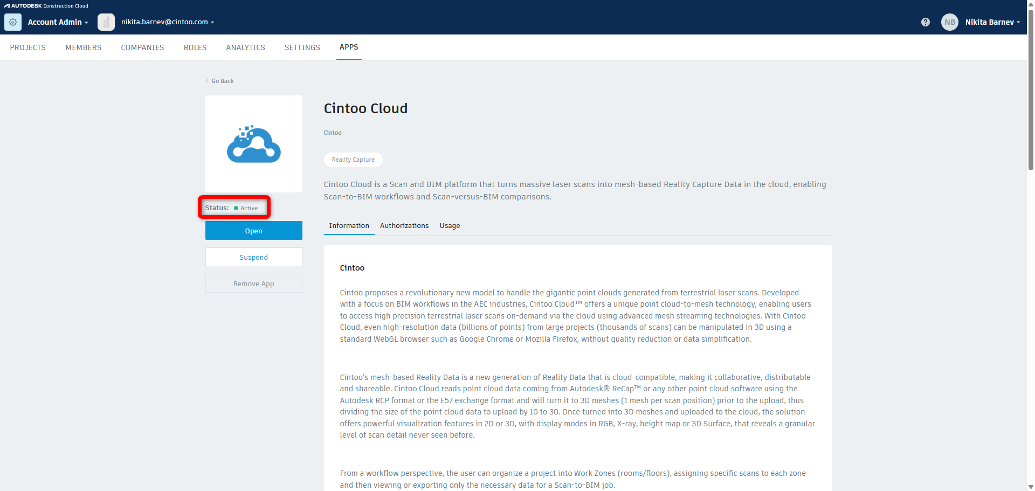Viewport: 1035px width, 491px height.
Task: Select the Roles tab
Action: pyautogui.click(x=195, y=47)
